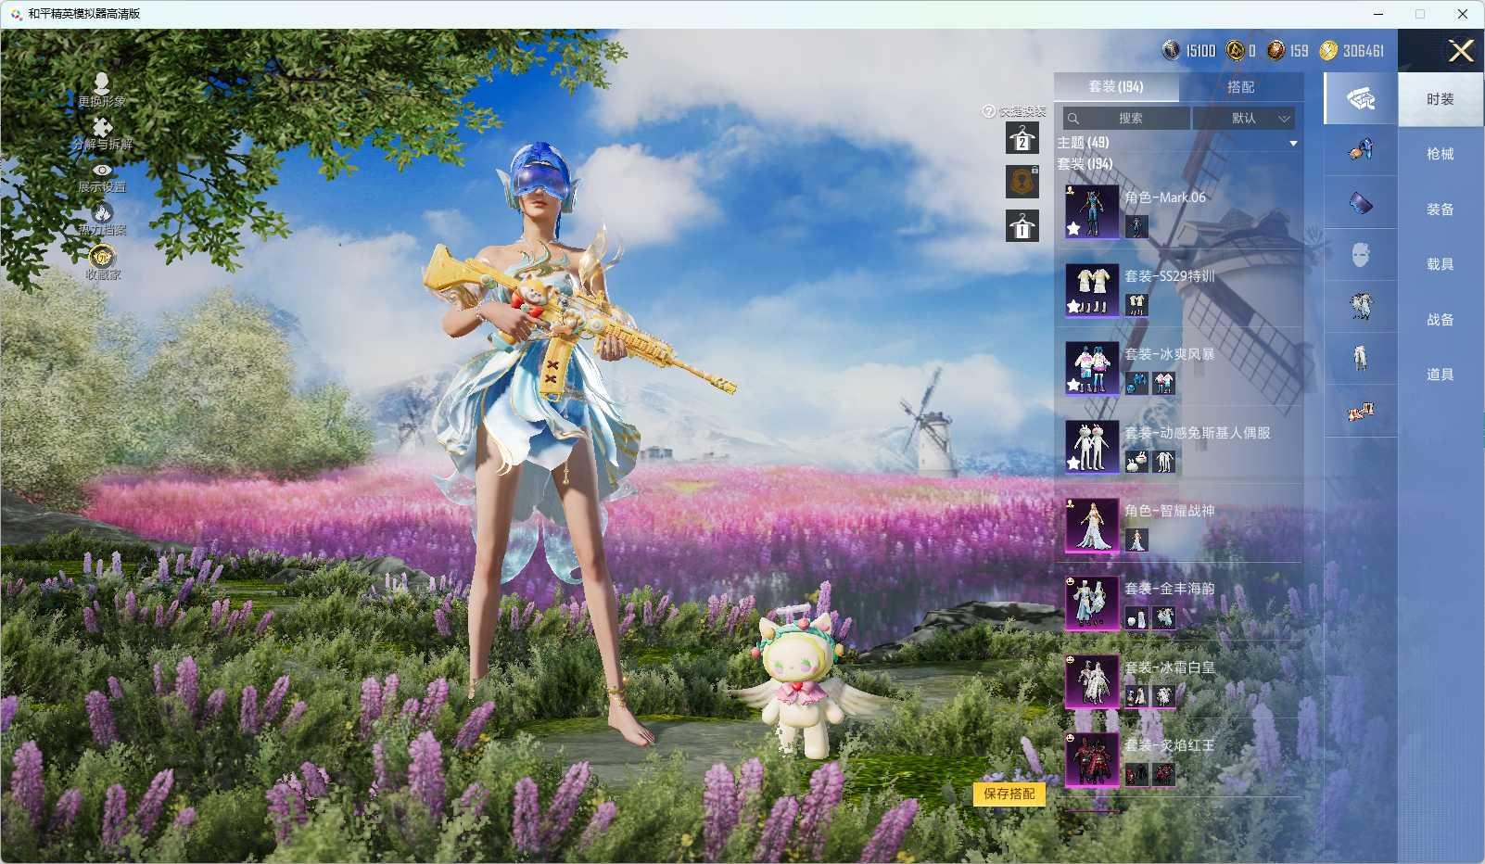Select the pants category icon
Screen dimensions: 1485x864
pos(1361,358)
